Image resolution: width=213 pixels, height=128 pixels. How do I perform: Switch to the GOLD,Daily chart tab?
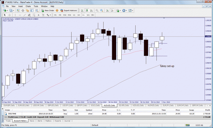point(95,105)
